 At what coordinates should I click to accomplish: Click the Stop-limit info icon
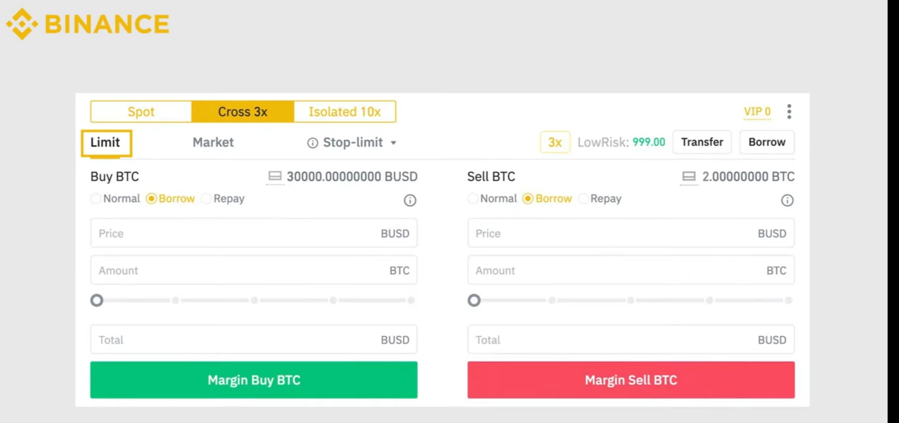[x=312, y=143]
